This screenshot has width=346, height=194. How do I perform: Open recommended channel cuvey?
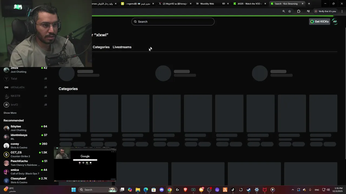click(25, 145)
